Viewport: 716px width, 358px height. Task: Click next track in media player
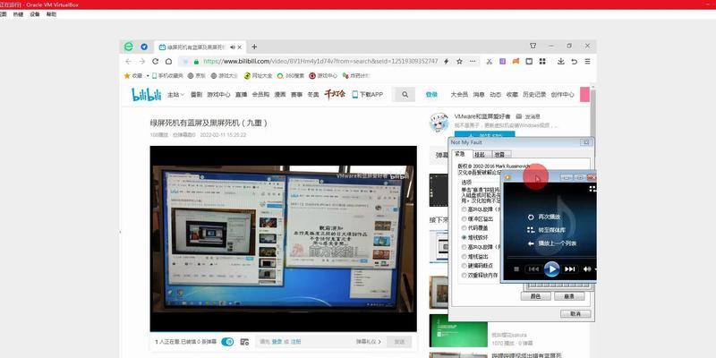pos(569,269)
